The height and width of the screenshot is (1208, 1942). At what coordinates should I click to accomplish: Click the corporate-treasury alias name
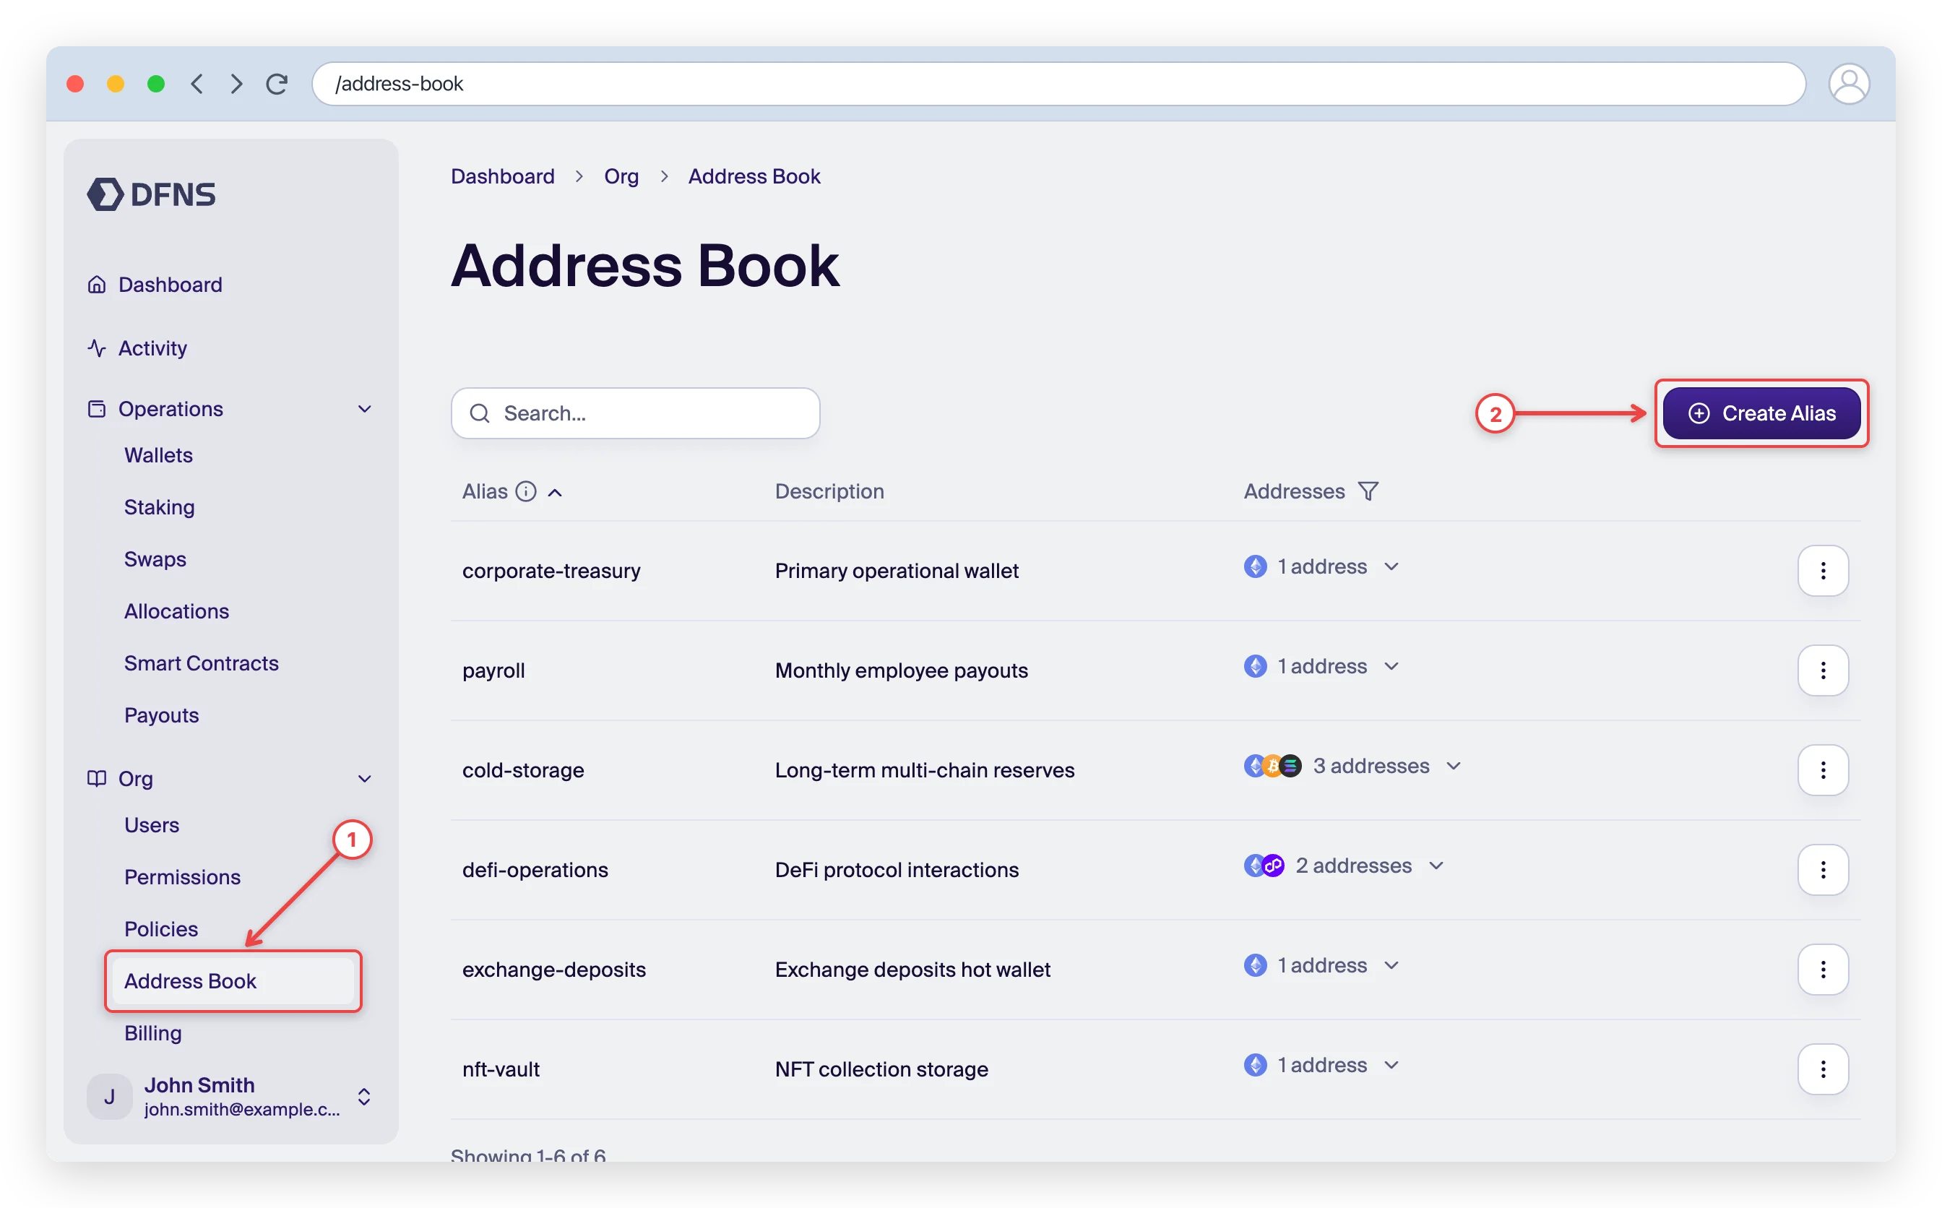coord(551,571)
